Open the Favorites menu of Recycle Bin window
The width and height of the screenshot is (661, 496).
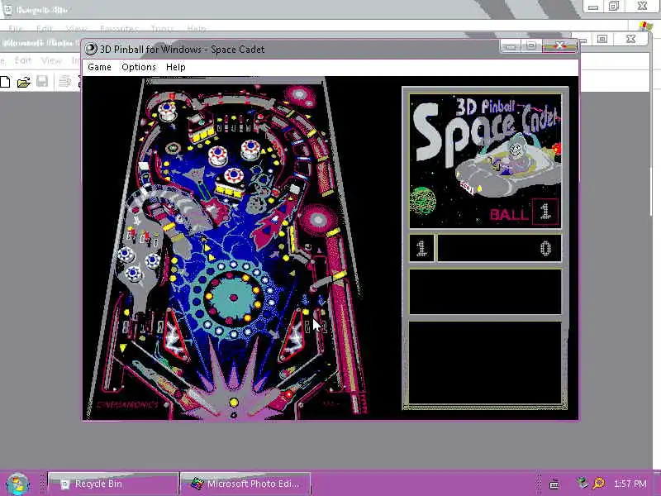click(119, 29)
